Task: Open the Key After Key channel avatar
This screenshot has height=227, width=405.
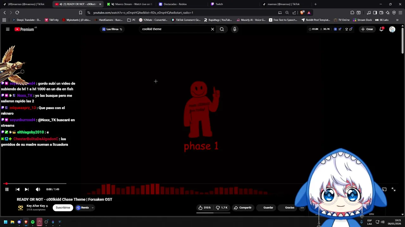Action: pyautogui.click(x=21, y=207)
